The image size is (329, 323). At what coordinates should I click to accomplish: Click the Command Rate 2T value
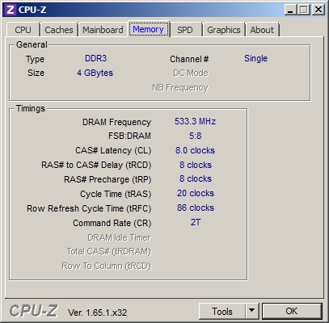(x=196, y=222)
